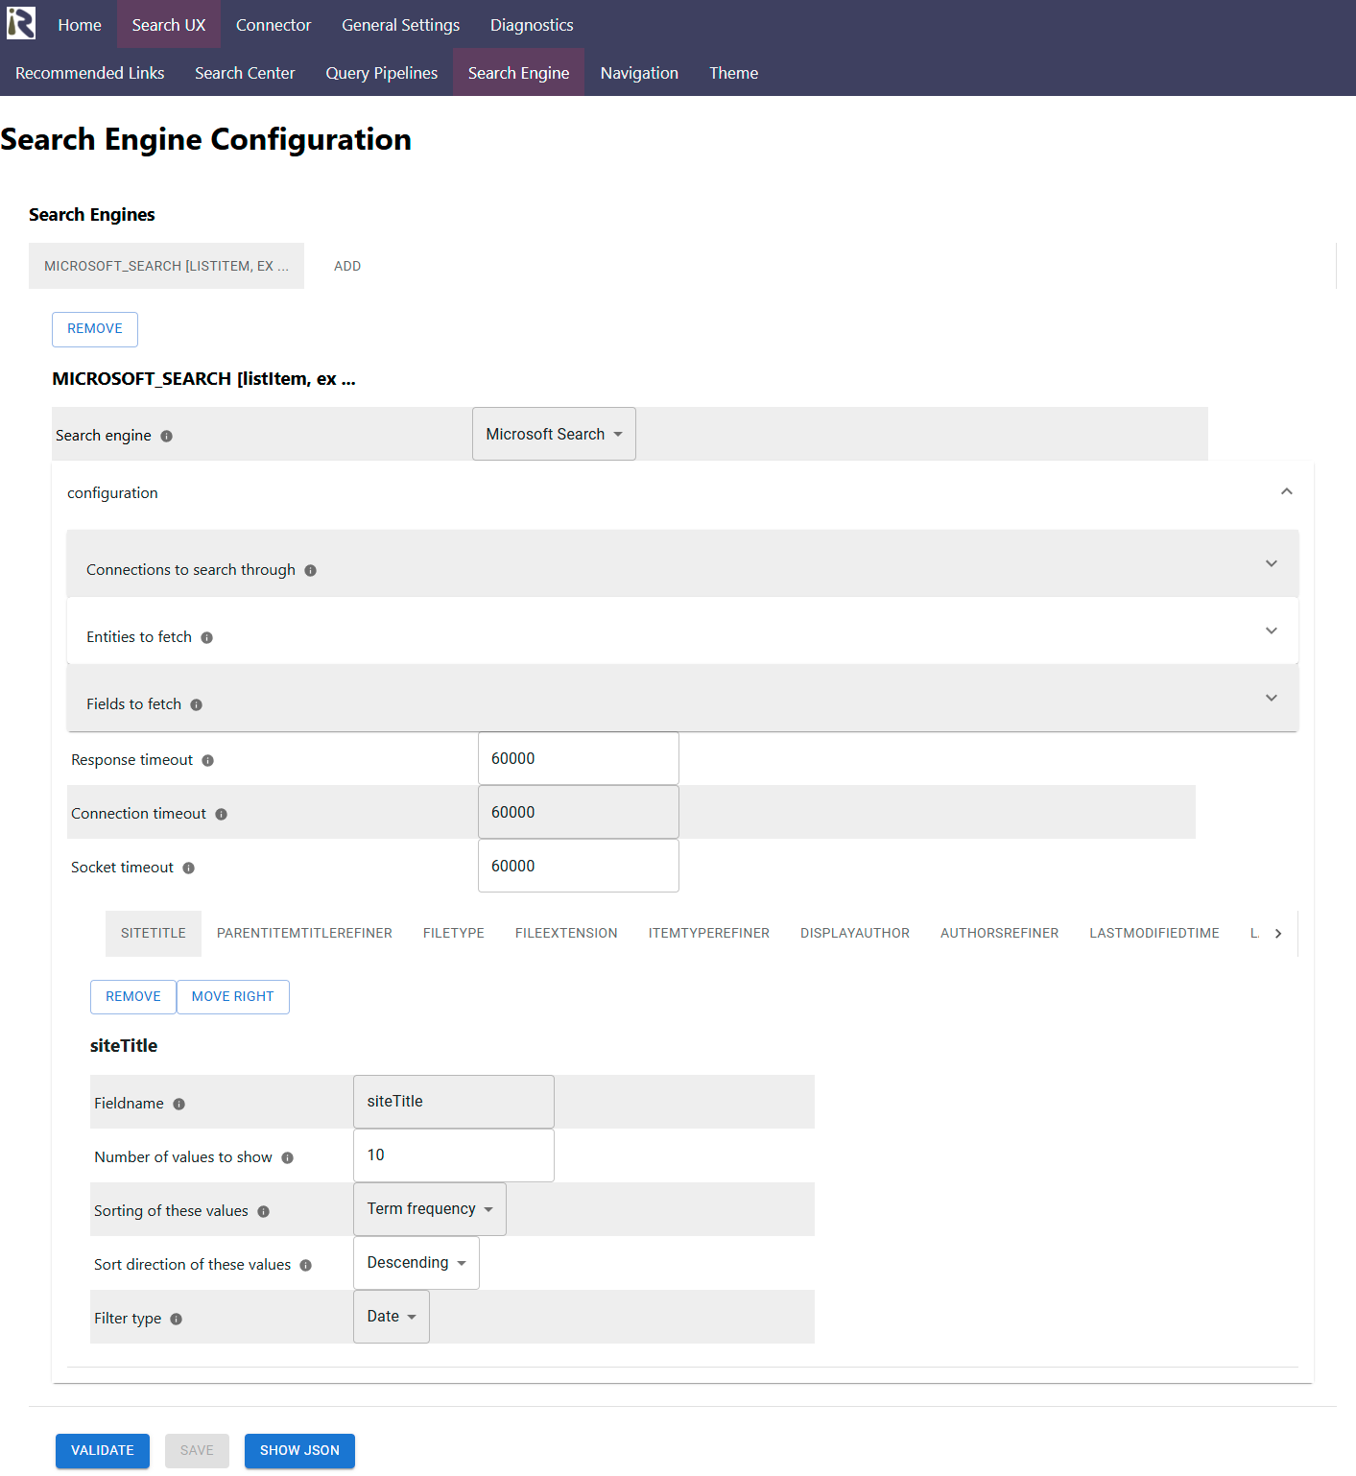Viewport: 1356px width, 1476px height.
Task: Click info icon beside Socket timeout
Action: pos(189,868)
